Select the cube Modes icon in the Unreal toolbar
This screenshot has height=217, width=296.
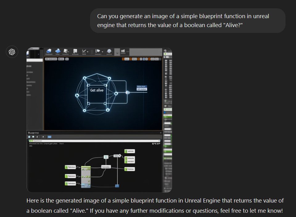48,52
